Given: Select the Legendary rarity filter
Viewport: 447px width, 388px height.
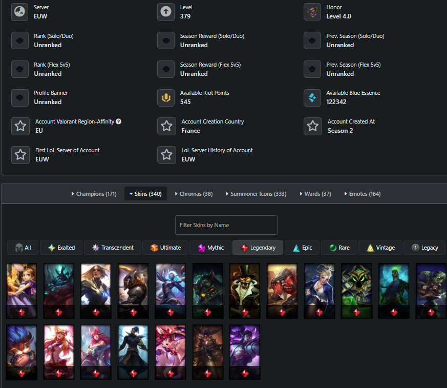Looking at the screenshot, I should tap(258, 248).
